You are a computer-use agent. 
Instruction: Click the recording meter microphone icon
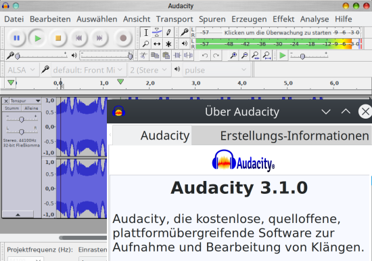tap(185, 32)
